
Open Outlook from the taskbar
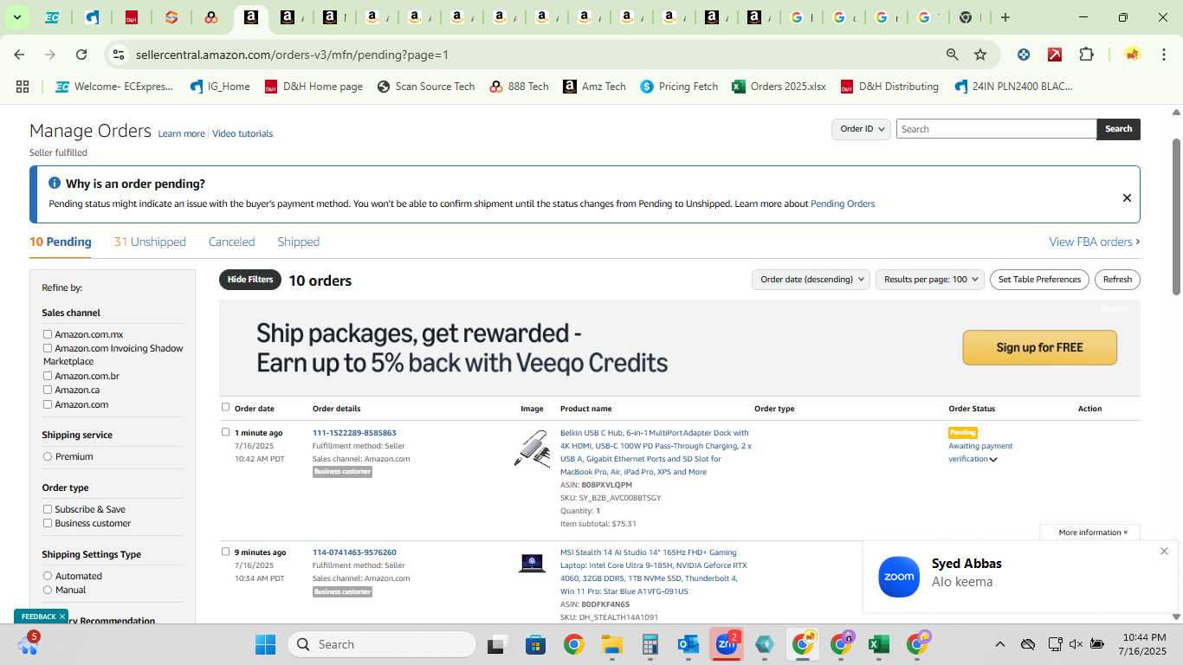pyautogui.click(x=688, y=644)
